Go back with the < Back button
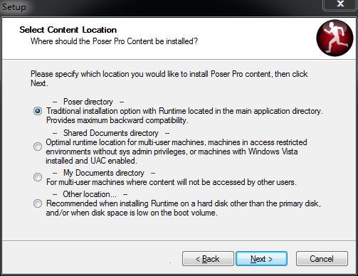The width and height of the screenshot is (358, 276). pos(208,259)
